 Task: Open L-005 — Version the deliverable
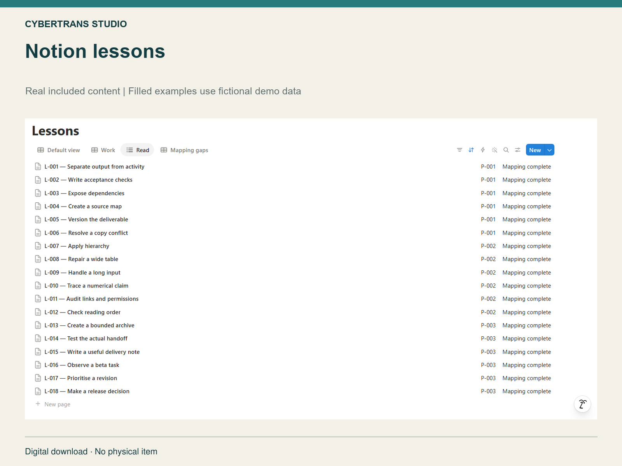86,219
